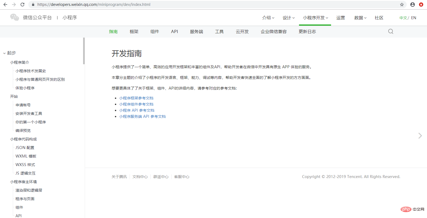The height and width of the screenshot is (218, 427).
Task: Switch to the 指南 tab
Action: click(x=113, y=31)
